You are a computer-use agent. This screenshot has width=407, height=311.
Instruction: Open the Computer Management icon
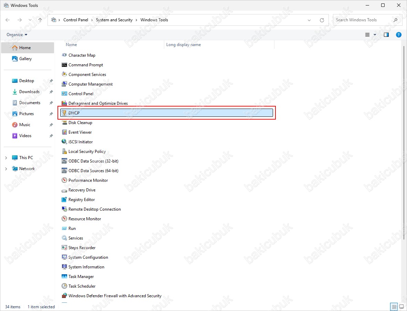pyautogui.click(x=64, y=84)
